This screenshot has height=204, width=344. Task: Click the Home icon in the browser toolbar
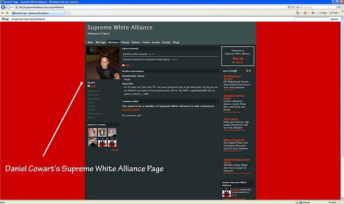298,13
